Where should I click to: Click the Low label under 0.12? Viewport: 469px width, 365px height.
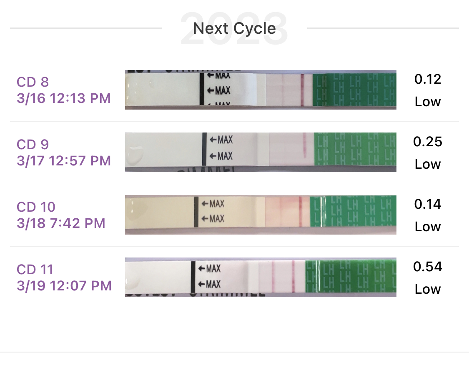tap(428, 102)
